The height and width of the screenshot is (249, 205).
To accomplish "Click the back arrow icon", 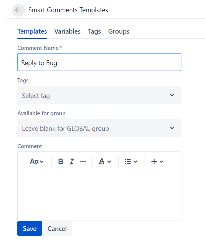I will click(18, 10).
